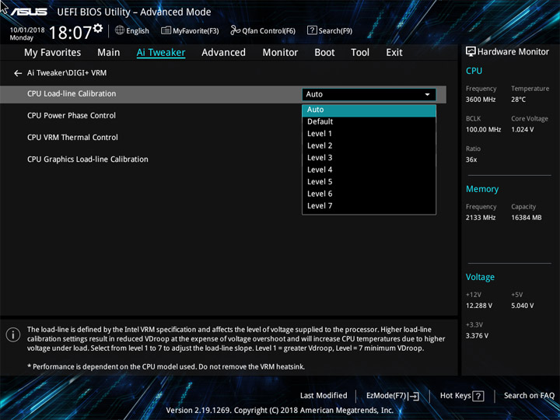Viewport: 560px width, 420px height.
Task: Click +5V reading 5.040 V
Action: click(x=522, y=306)
